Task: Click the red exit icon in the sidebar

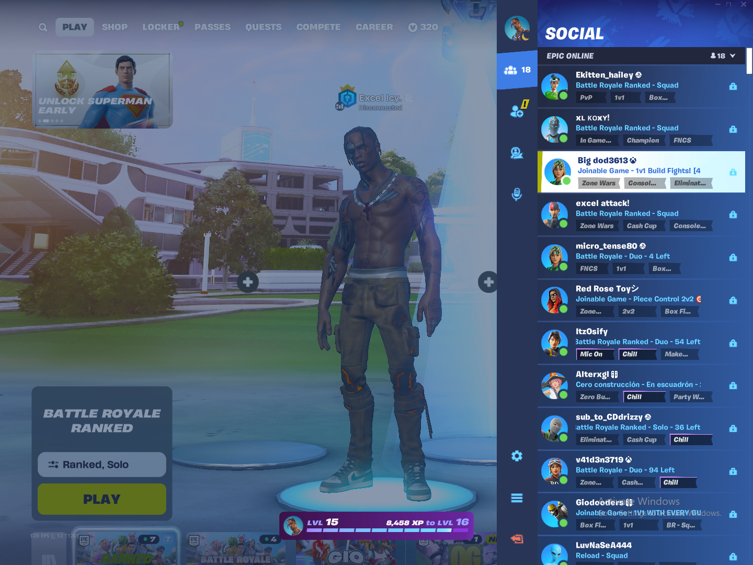Action: pyautogui.click(x=517, y=539)
